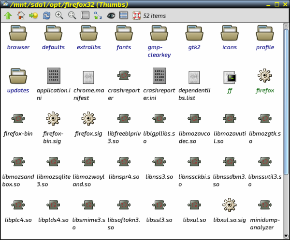Screen dimensions: 290x240
Task: Toggle hidden files with the eye icon
Action: point(111,16)
